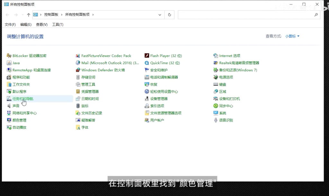Image resolution: width=329 pixels, height=196 pixels.
Task: Click 所有控制面板项 breadcrumb segment
Action: 77,14
